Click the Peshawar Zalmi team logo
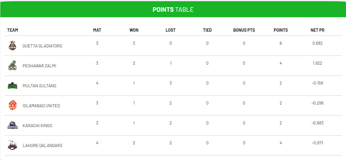The width and height of the screenshot is (346, 160). click(12, 66)
